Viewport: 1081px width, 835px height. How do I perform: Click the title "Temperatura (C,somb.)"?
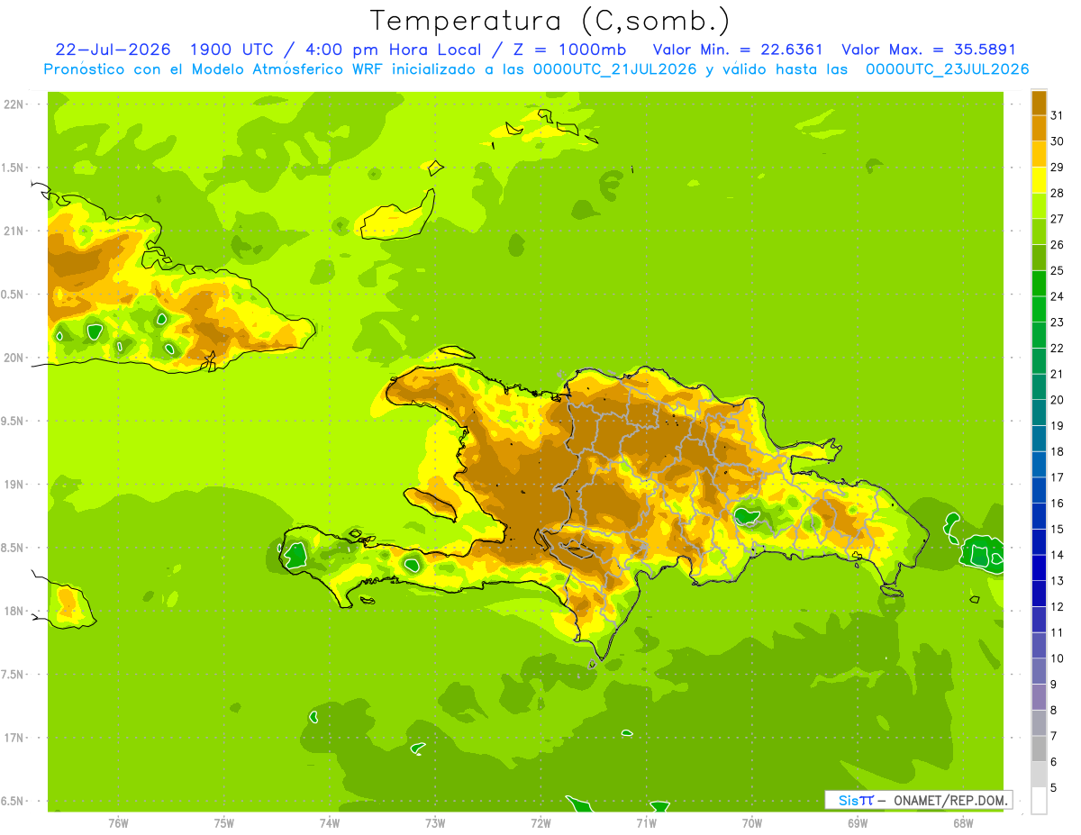(x=550, y=21)
